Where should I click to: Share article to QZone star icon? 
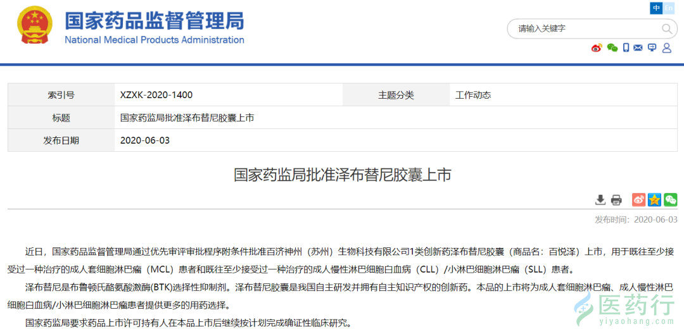tap(655, 200)
